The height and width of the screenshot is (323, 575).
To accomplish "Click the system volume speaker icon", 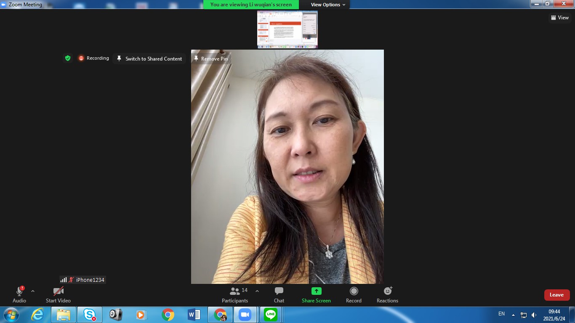I will [534, 315].
